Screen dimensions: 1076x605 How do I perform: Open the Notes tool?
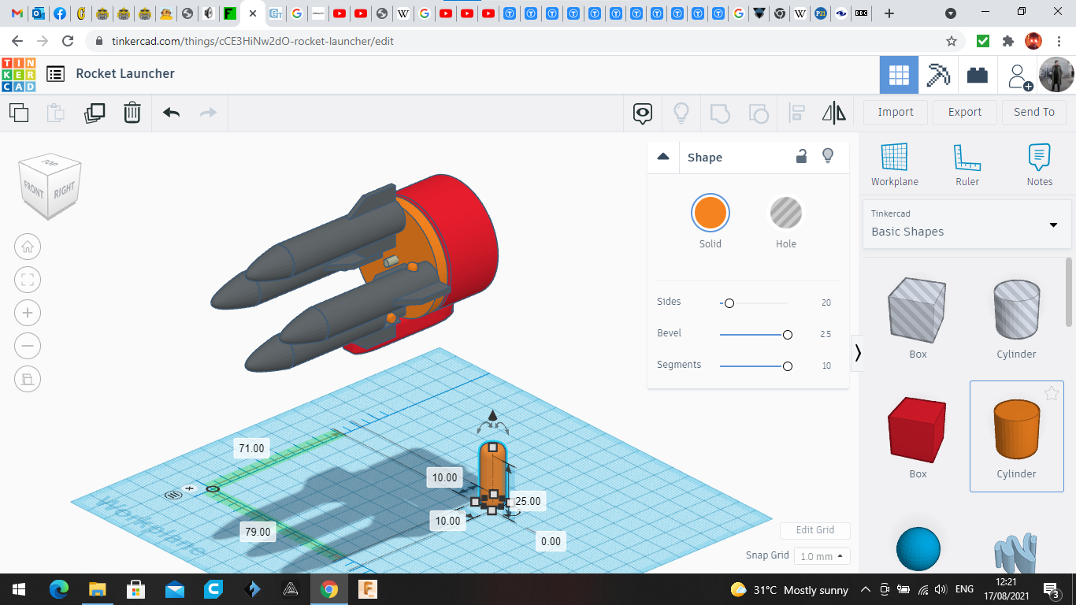coord(1040,165)
